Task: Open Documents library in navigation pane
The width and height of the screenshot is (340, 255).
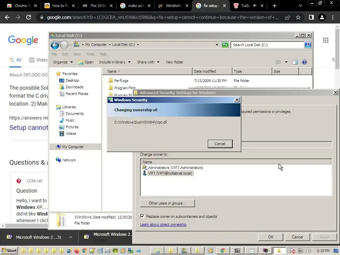Action: tap(74, 114)
